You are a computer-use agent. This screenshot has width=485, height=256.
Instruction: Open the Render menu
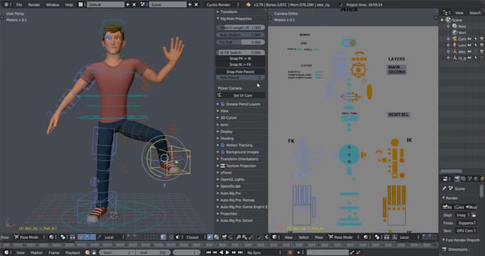34,5
